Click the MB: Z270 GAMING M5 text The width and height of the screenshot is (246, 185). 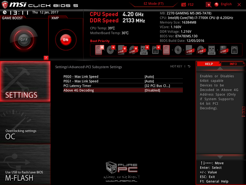click(x=185, y=13)
